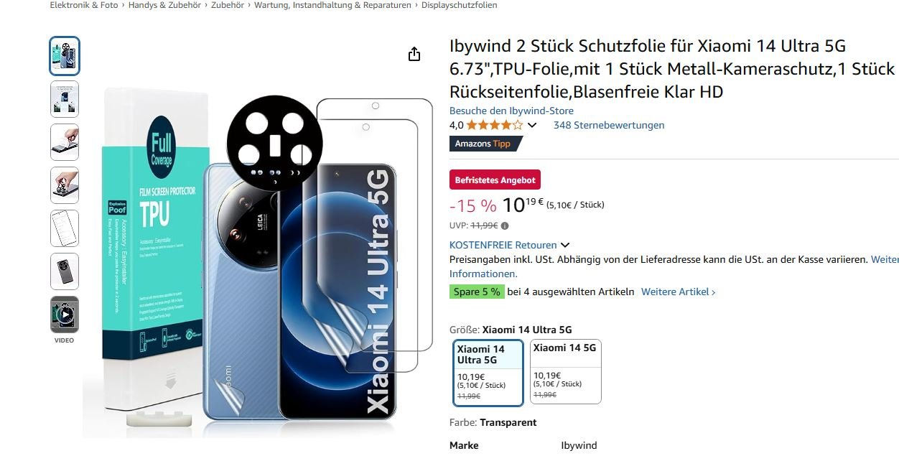Screen dimensions: 899x456
Task: Select the white screen outline thumbnail
Action: pyautogui.click(x=65, y=228)
